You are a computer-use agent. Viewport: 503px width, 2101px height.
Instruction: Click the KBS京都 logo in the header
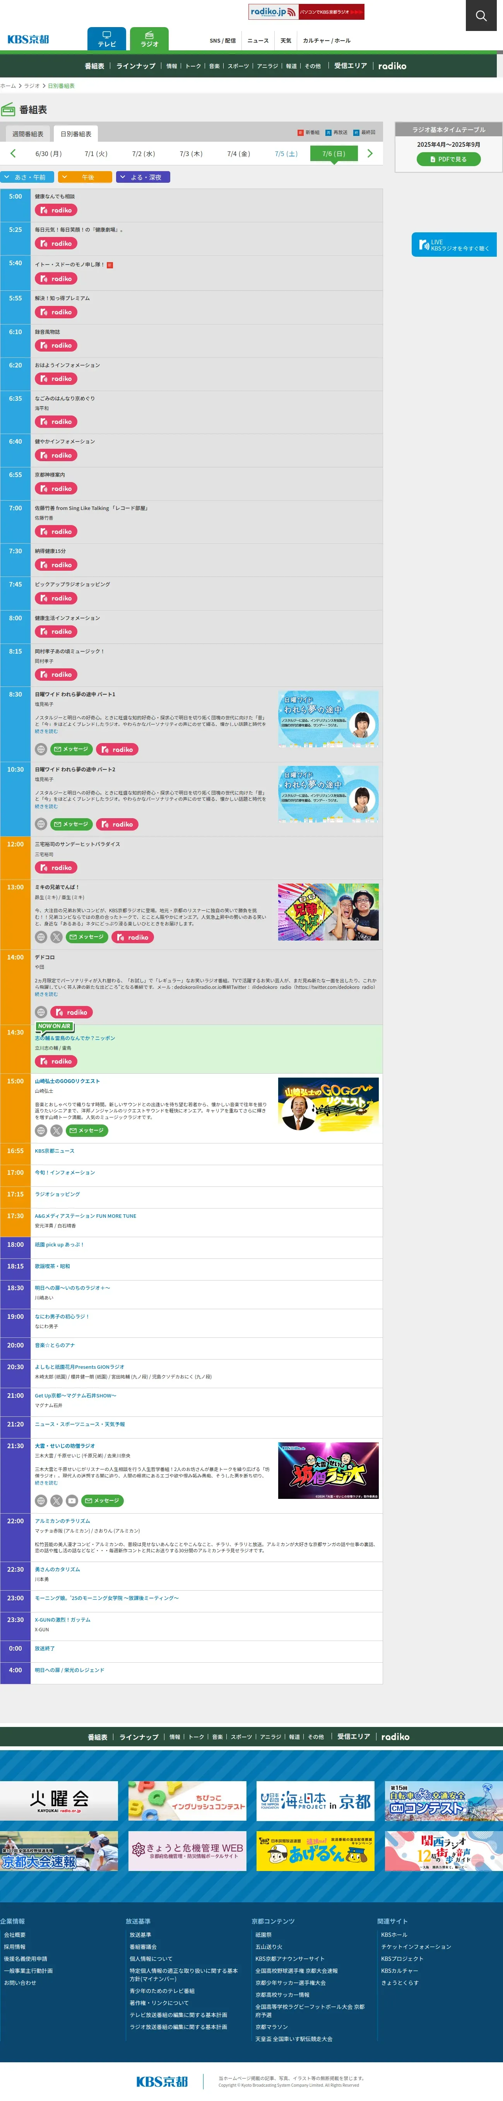28,39
